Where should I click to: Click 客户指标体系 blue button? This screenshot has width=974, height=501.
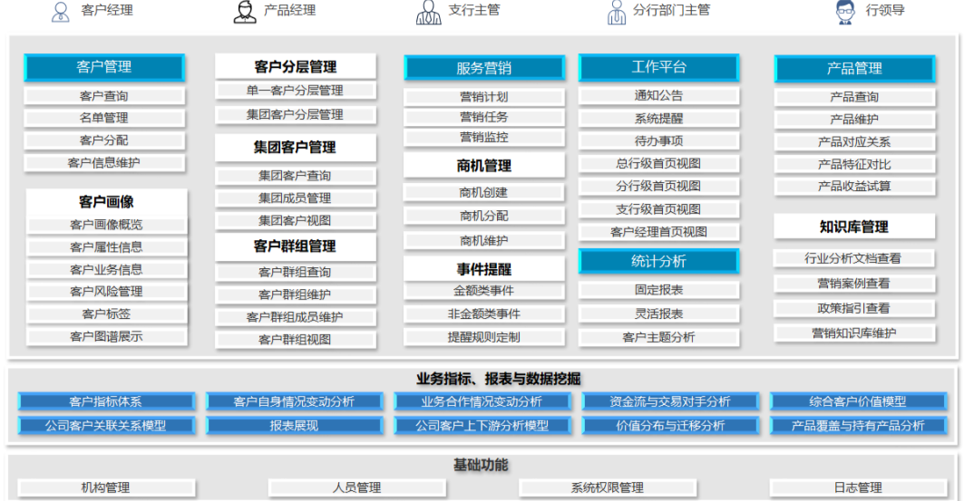coord(105,401)
